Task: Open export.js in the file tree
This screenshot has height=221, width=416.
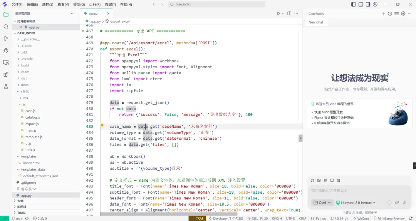Action: (32, 124)
